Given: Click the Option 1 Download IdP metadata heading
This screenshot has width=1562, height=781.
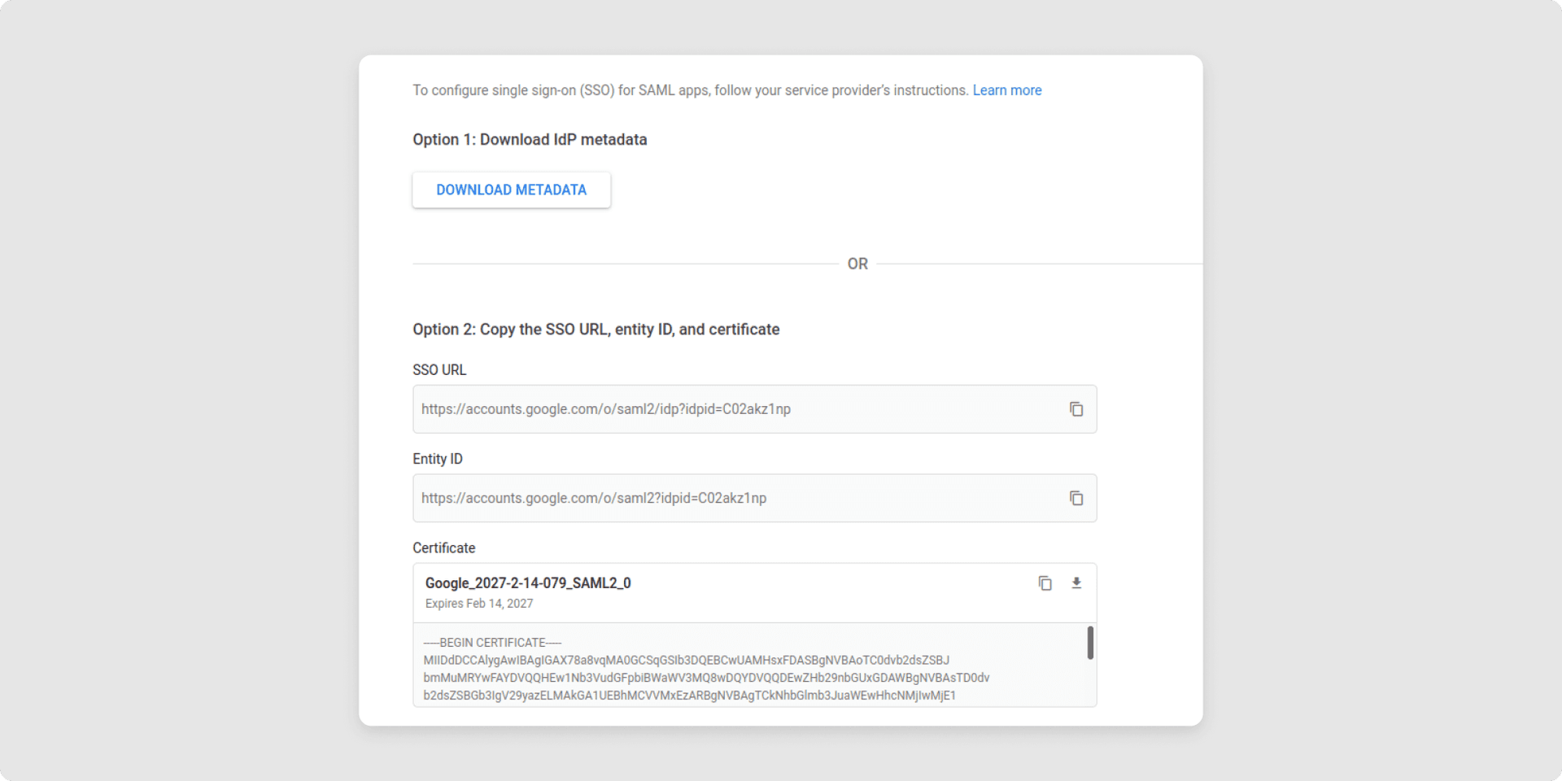Looking at the screenshot, I should point(530,140).
